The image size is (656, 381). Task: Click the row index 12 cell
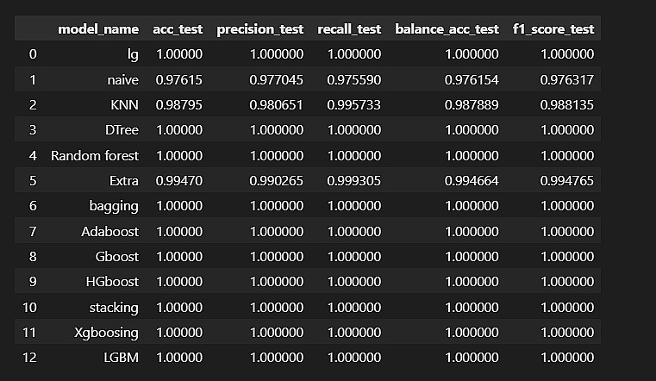pyautogui.click(x=28, y=358)
